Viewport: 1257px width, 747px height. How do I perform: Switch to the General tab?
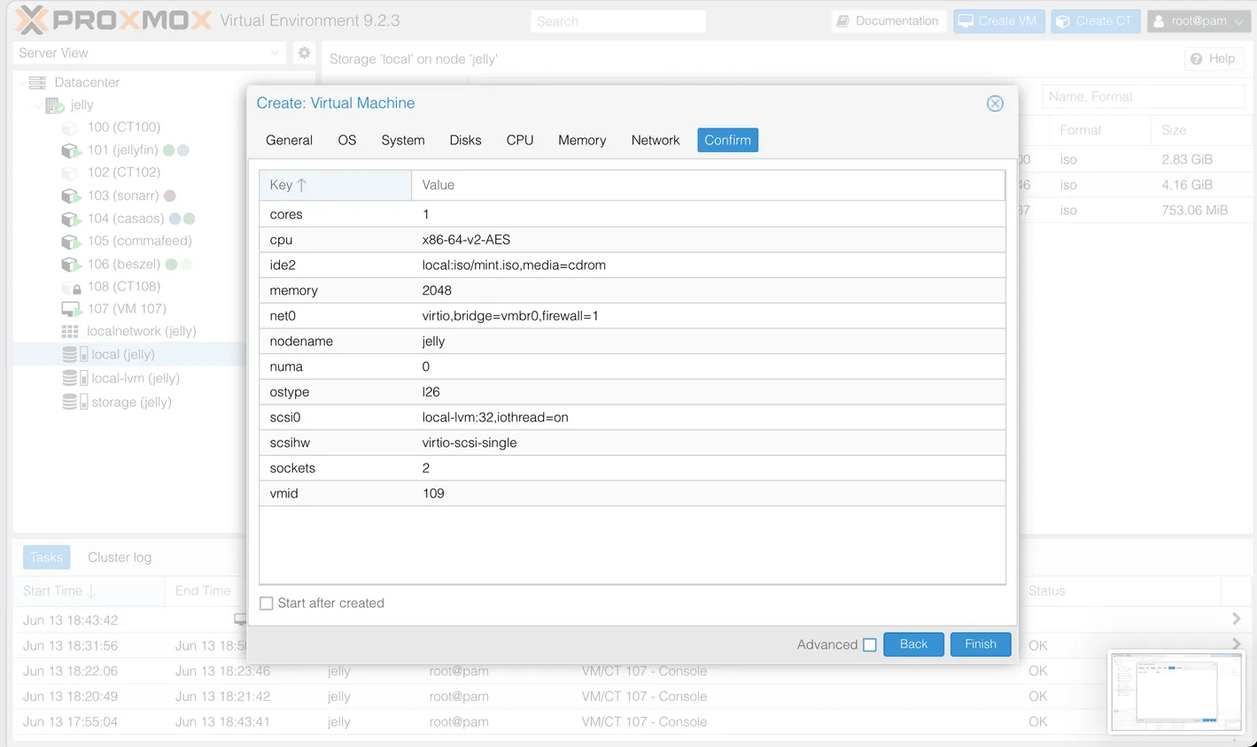[x=289, y=140]
